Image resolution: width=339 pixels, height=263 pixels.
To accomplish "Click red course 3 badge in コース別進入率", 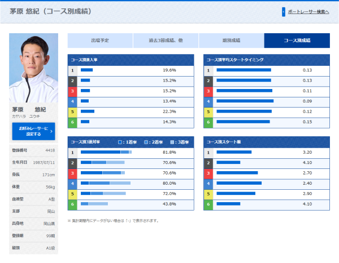I will pos(72,91).
